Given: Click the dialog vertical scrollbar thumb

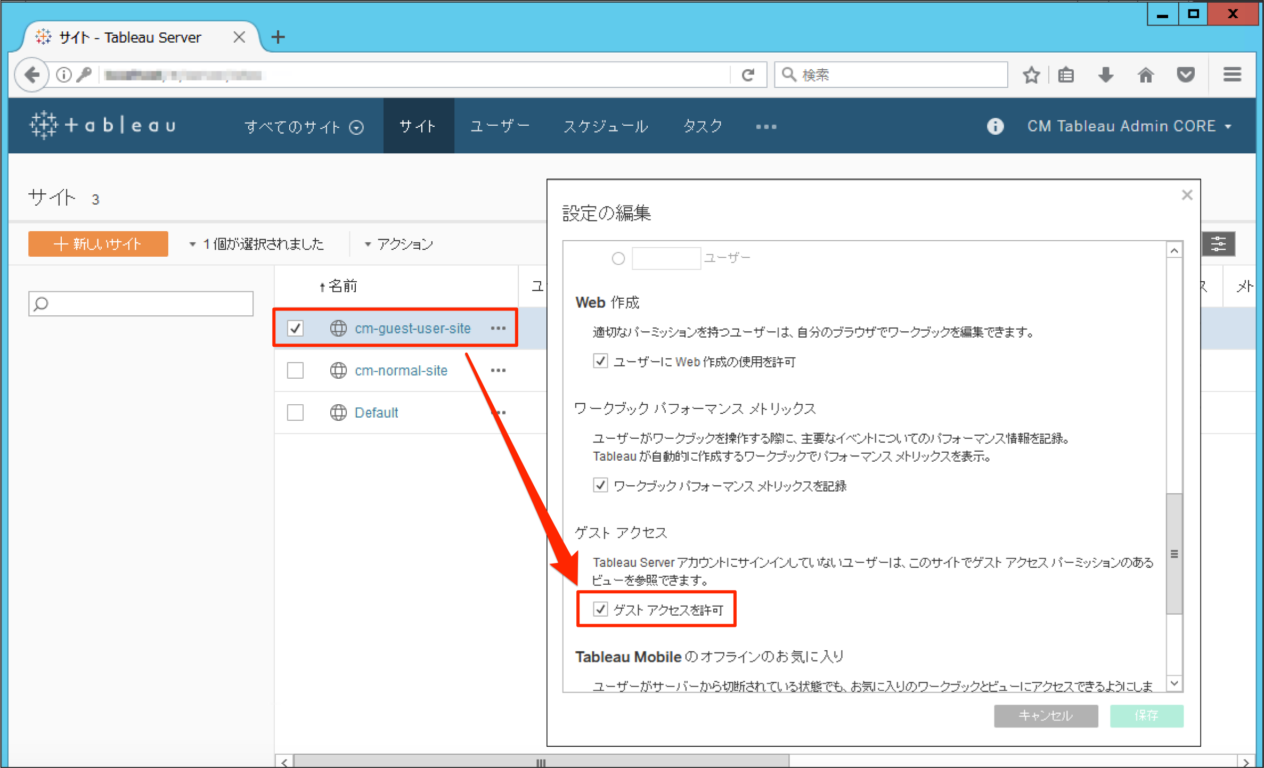Looking at the screenshot, I should click(1174, 554).
